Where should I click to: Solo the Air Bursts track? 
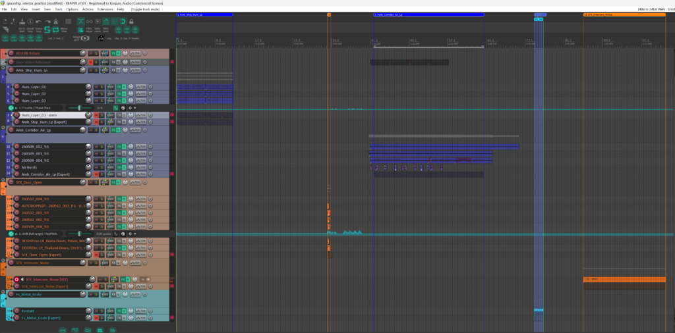(x=102, y=167)
